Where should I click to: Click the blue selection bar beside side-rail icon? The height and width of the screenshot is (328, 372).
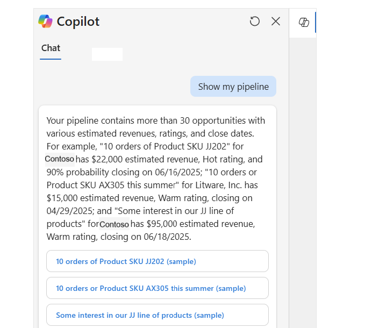pos(316,22)
